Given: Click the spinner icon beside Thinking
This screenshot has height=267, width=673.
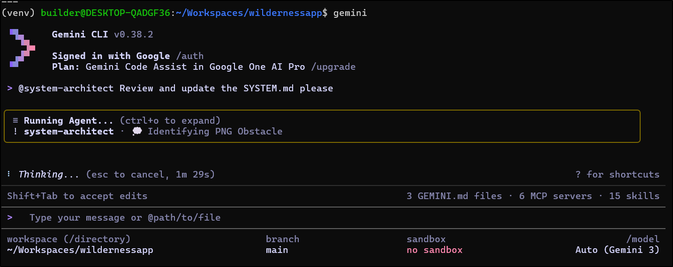Looking at the screenshot, I should coord(9,174).
